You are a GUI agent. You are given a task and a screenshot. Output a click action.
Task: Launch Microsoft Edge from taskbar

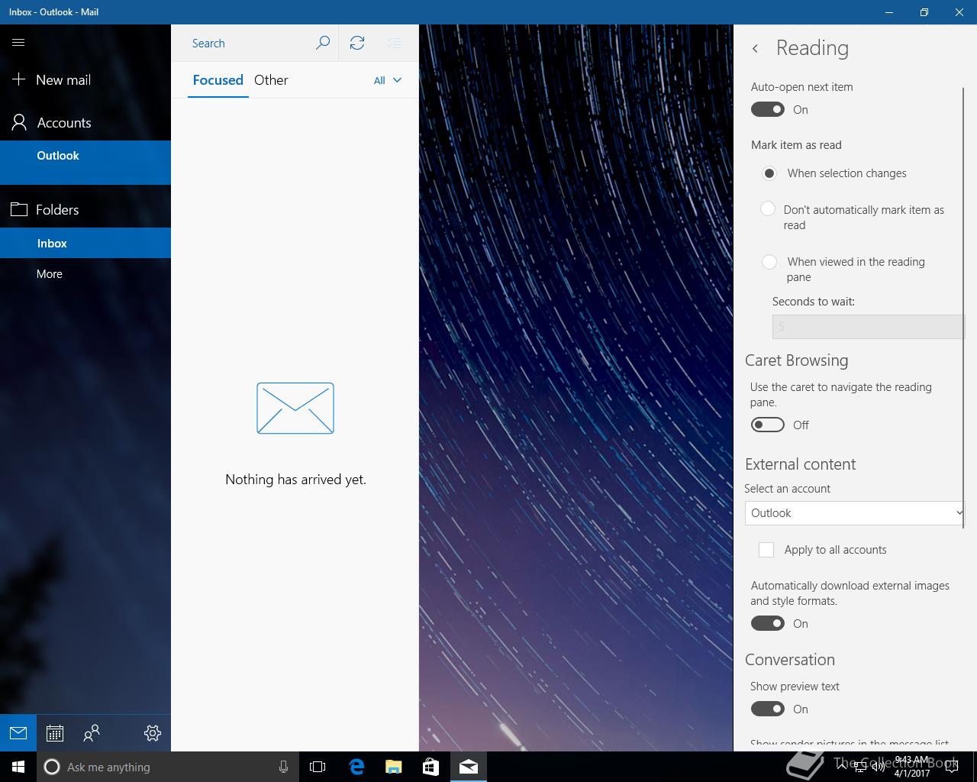pos(356,767)
